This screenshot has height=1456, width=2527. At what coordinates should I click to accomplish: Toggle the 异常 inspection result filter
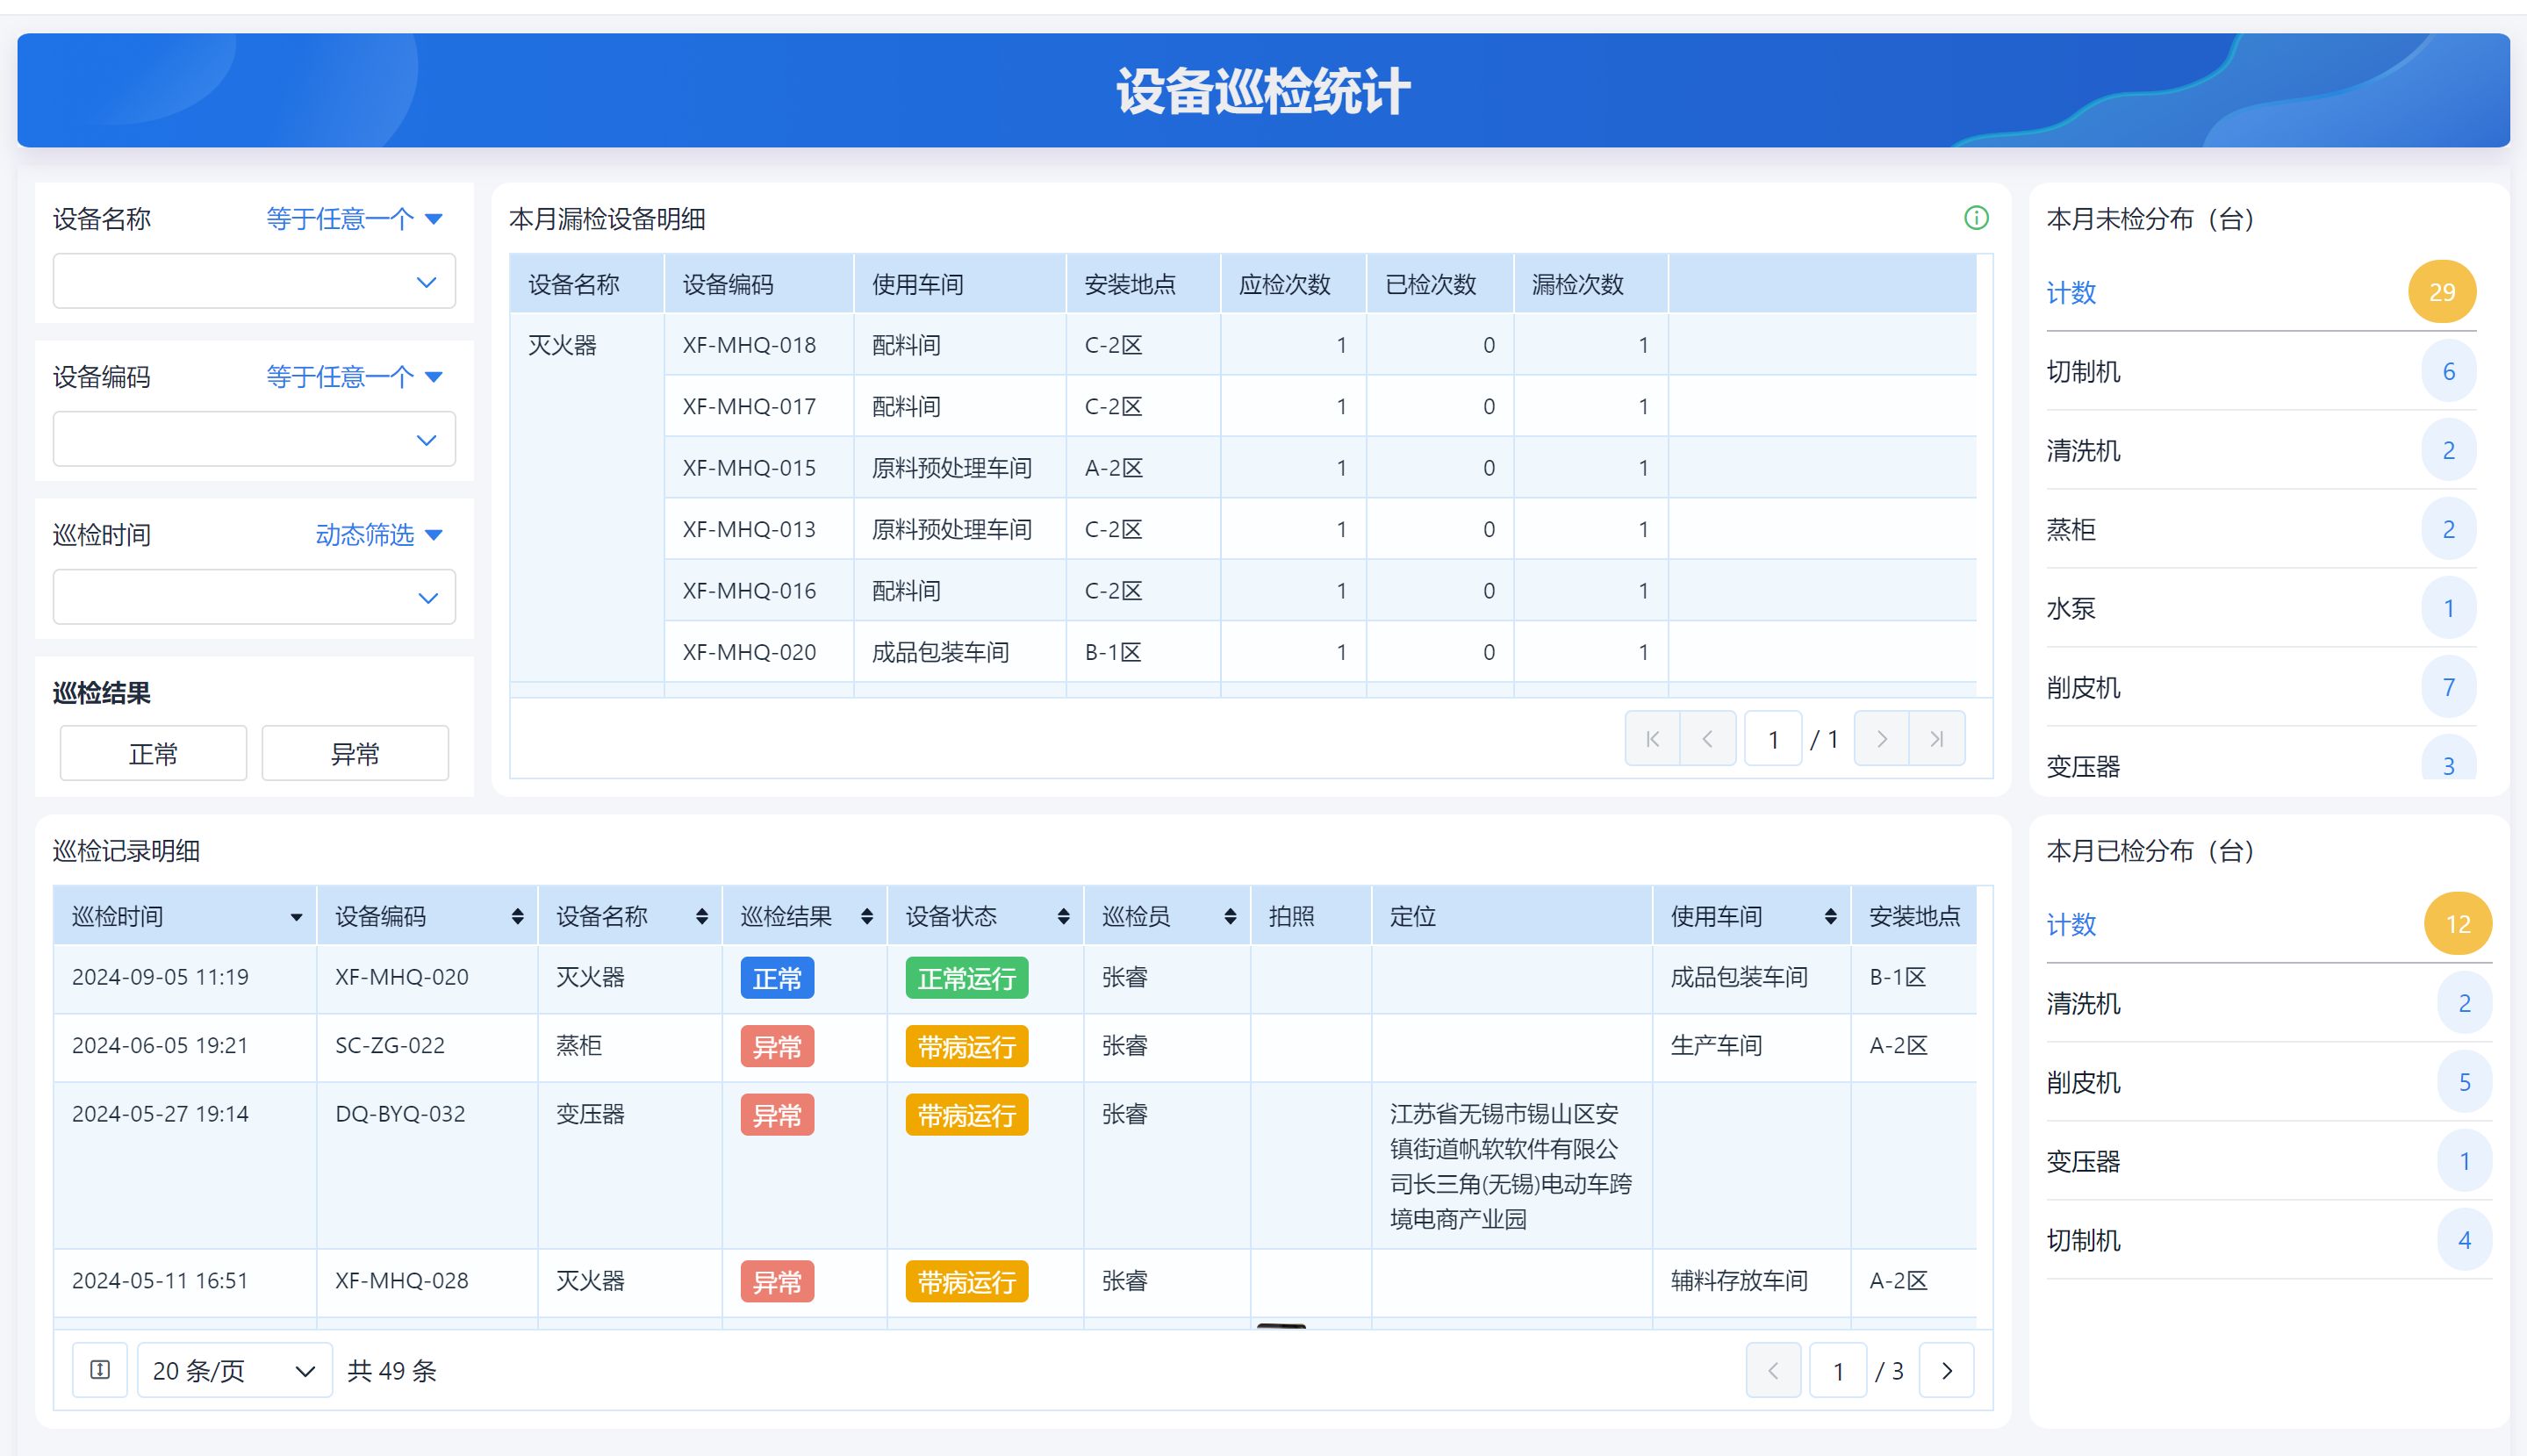pos(354,753)
